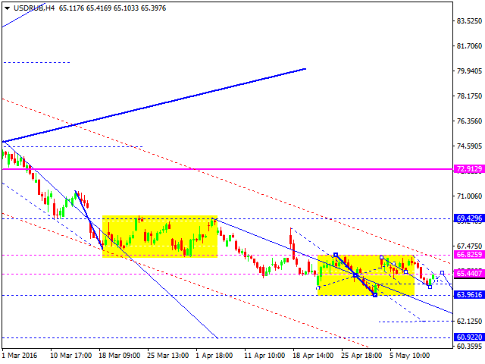Image resolution: width=485 pixels, height=364 pixels.
Task: Click the 25 Apr 18:00 date label
Action: tap(361, 356)
